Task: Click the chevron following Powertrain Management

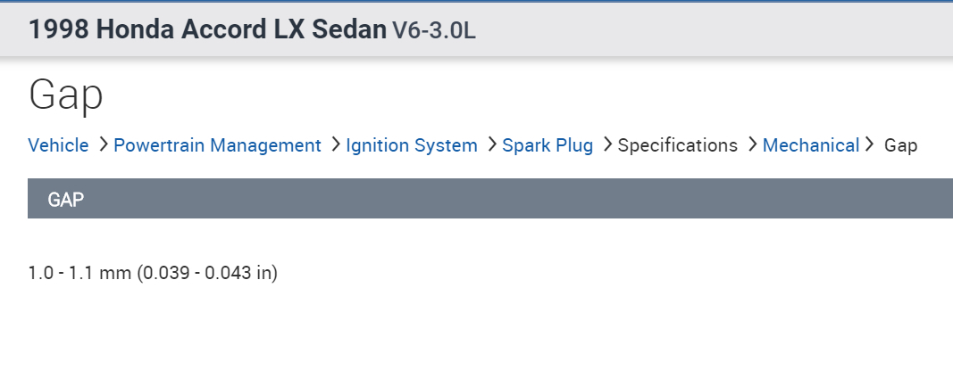Action: pos(336,144)
